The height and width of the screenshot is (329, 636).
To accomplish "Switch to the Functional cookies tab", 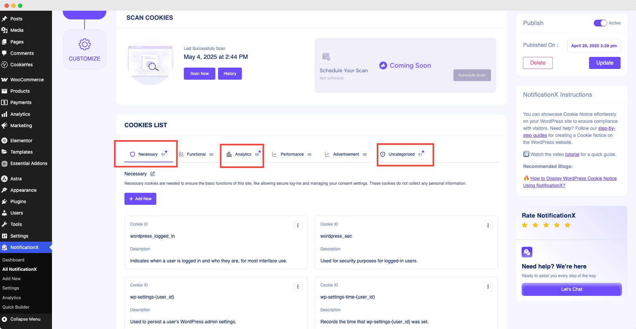I will click(x=197, y=154).
